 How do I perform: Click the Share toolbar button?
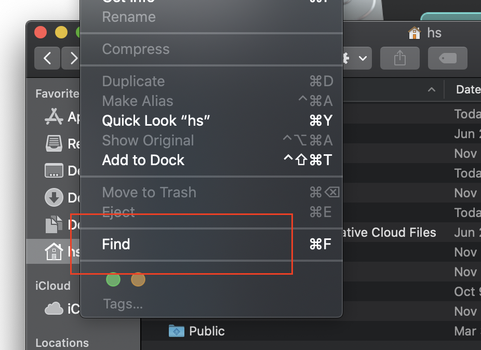click(x=399, y=58)
